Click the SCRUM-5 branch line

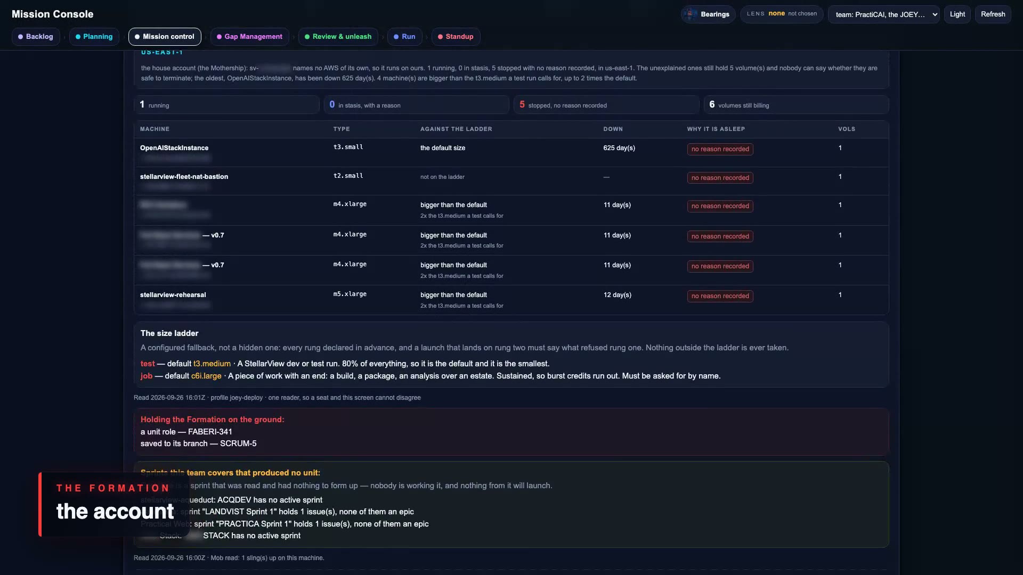point(198,443)
